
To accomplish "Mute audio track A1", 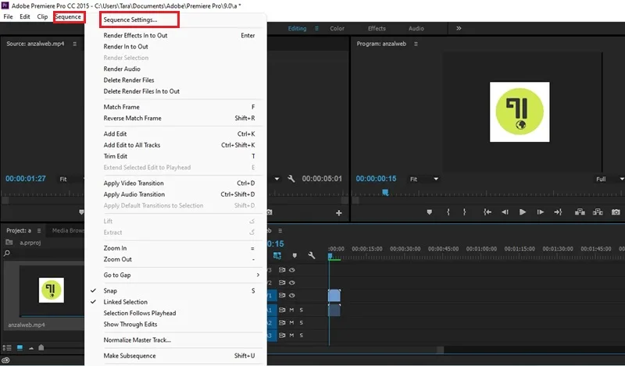I will [291, 310].
